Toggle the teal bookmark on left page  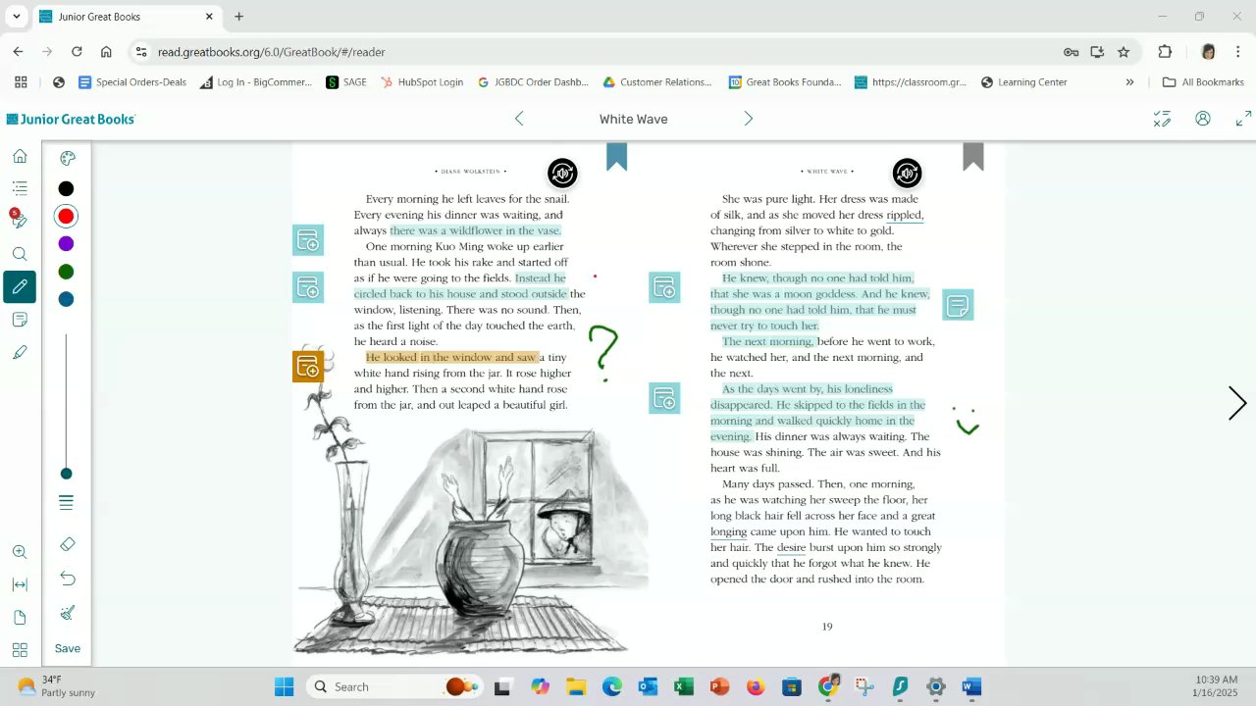click(x=616, y=156)
